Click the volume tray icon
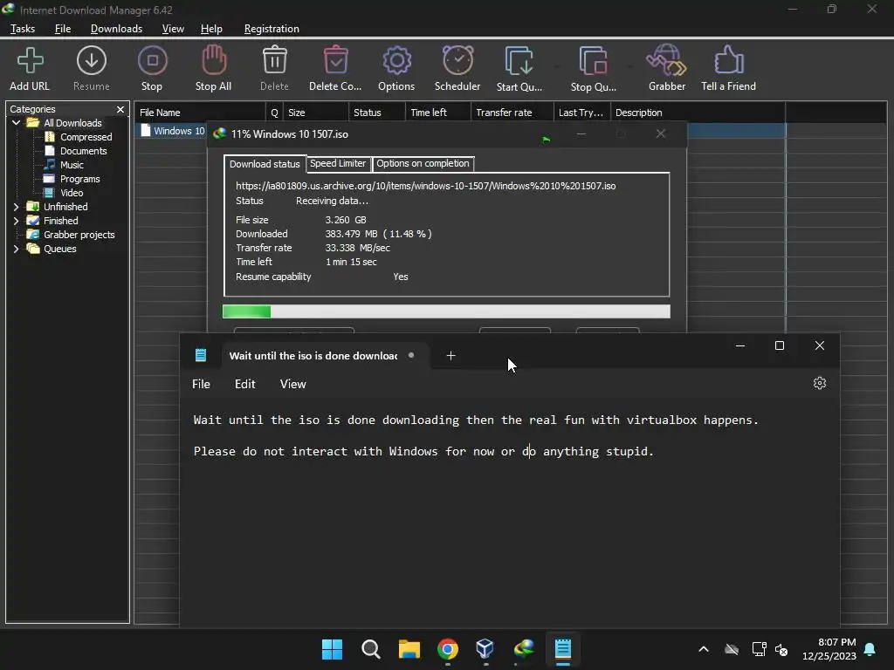The height and width of the screenshot is (670, 894). pos(781,649)
